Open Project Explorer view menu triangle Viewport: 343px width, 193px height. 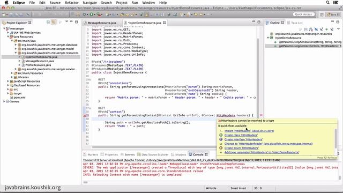[66, 21]
